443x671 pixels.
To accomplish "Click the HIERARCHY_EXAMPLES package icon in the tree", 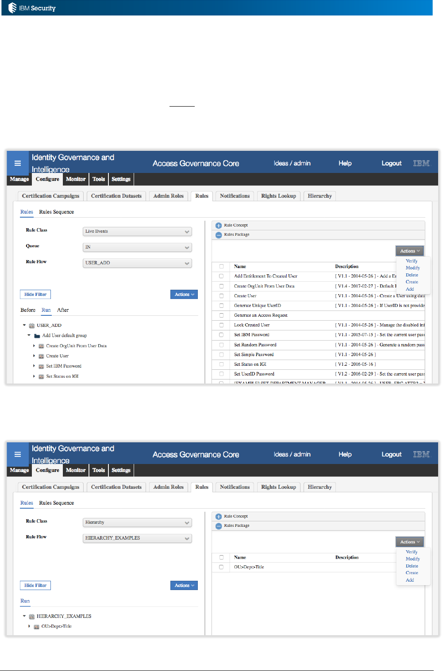I will coord(32,617).
